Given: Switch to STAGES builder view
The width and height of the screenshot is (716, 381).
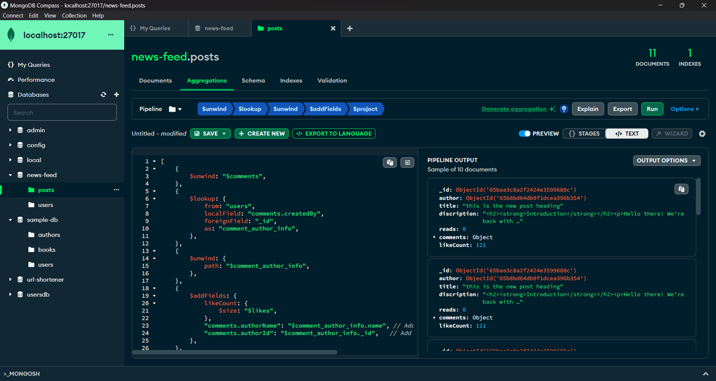Looking at the screenshot, I should (x=584, y=134).
